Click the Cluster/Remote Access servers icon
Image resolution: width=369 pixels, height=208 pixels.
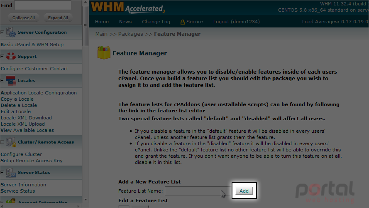click(11, 142)
